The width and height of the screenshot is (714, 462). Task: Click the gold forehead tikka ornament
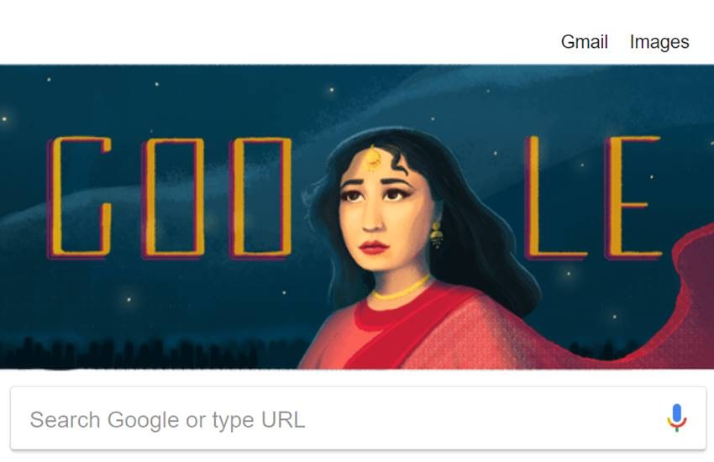pyautogui.click(x=372, y=159)
